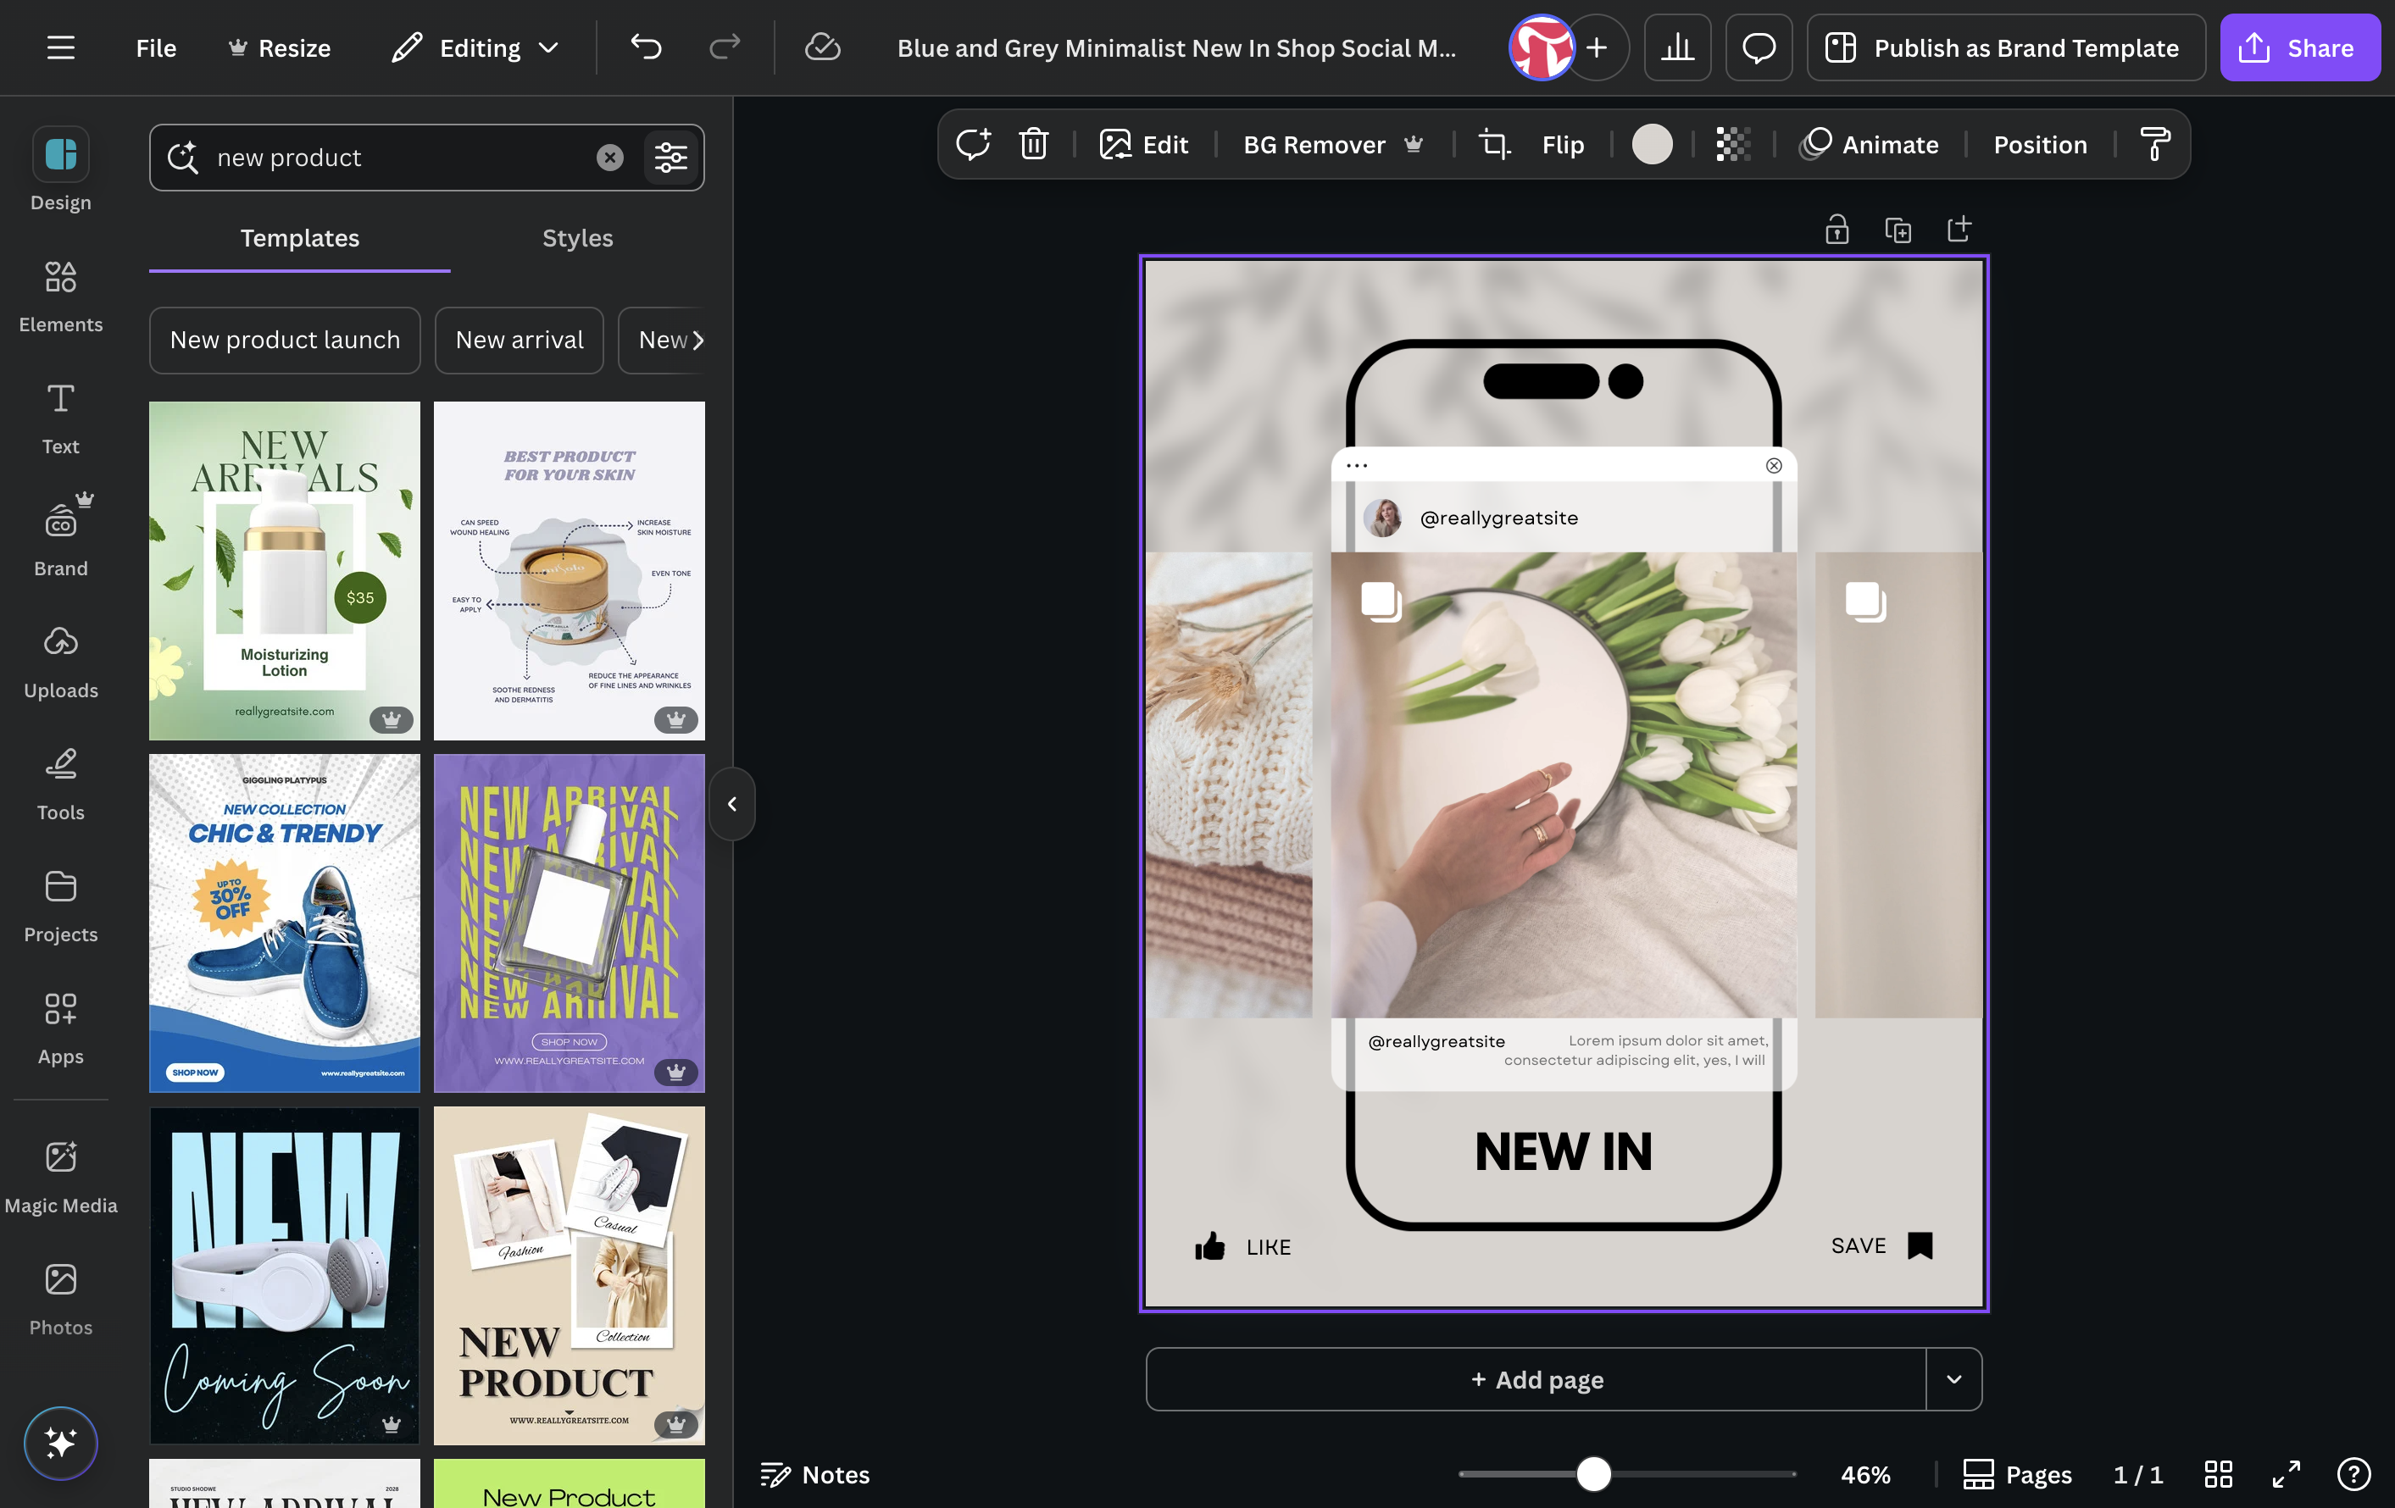This screenshot has height=1508, width=2395.
Task: Collapse the side panel with arrow
Action: [732, 803]
